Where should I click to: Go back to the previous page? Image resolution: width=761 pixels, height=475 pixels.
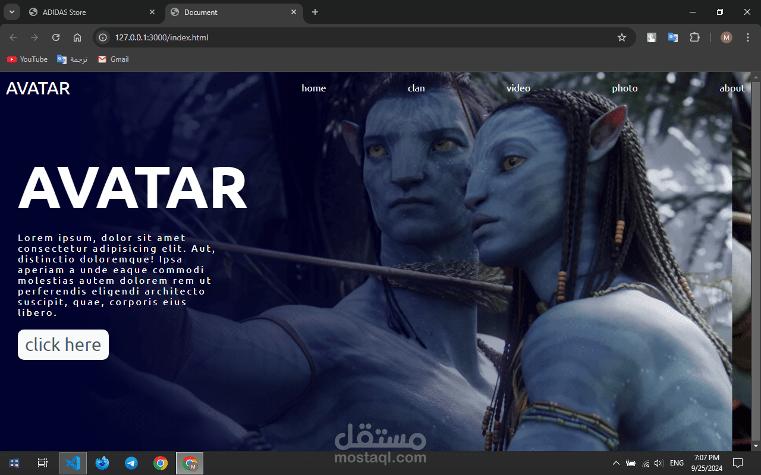tap(14, 37)
